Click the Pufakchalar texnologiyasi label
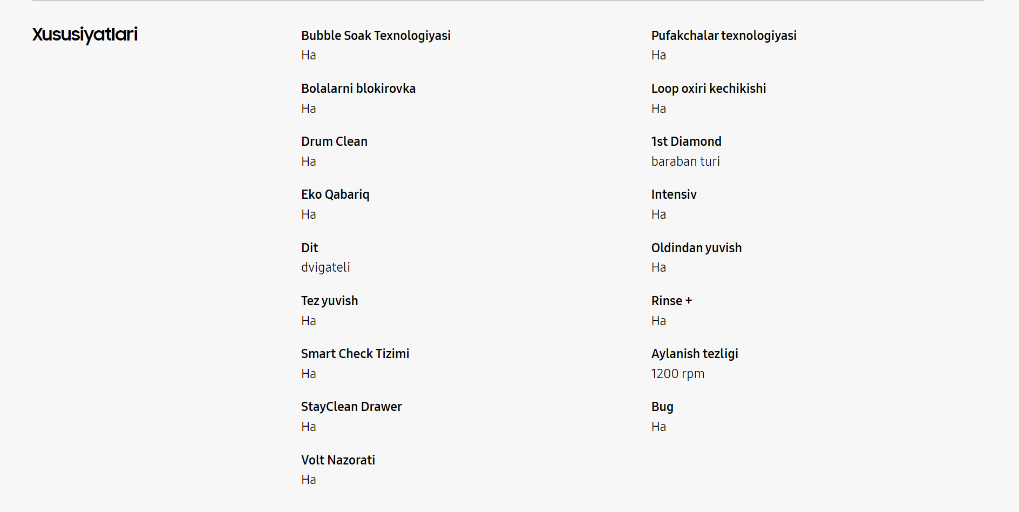 724,36
